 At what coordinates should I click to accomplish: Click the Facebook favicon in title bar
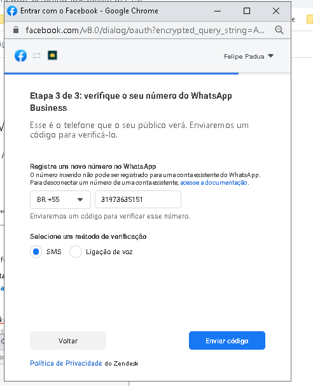point(12,11)
